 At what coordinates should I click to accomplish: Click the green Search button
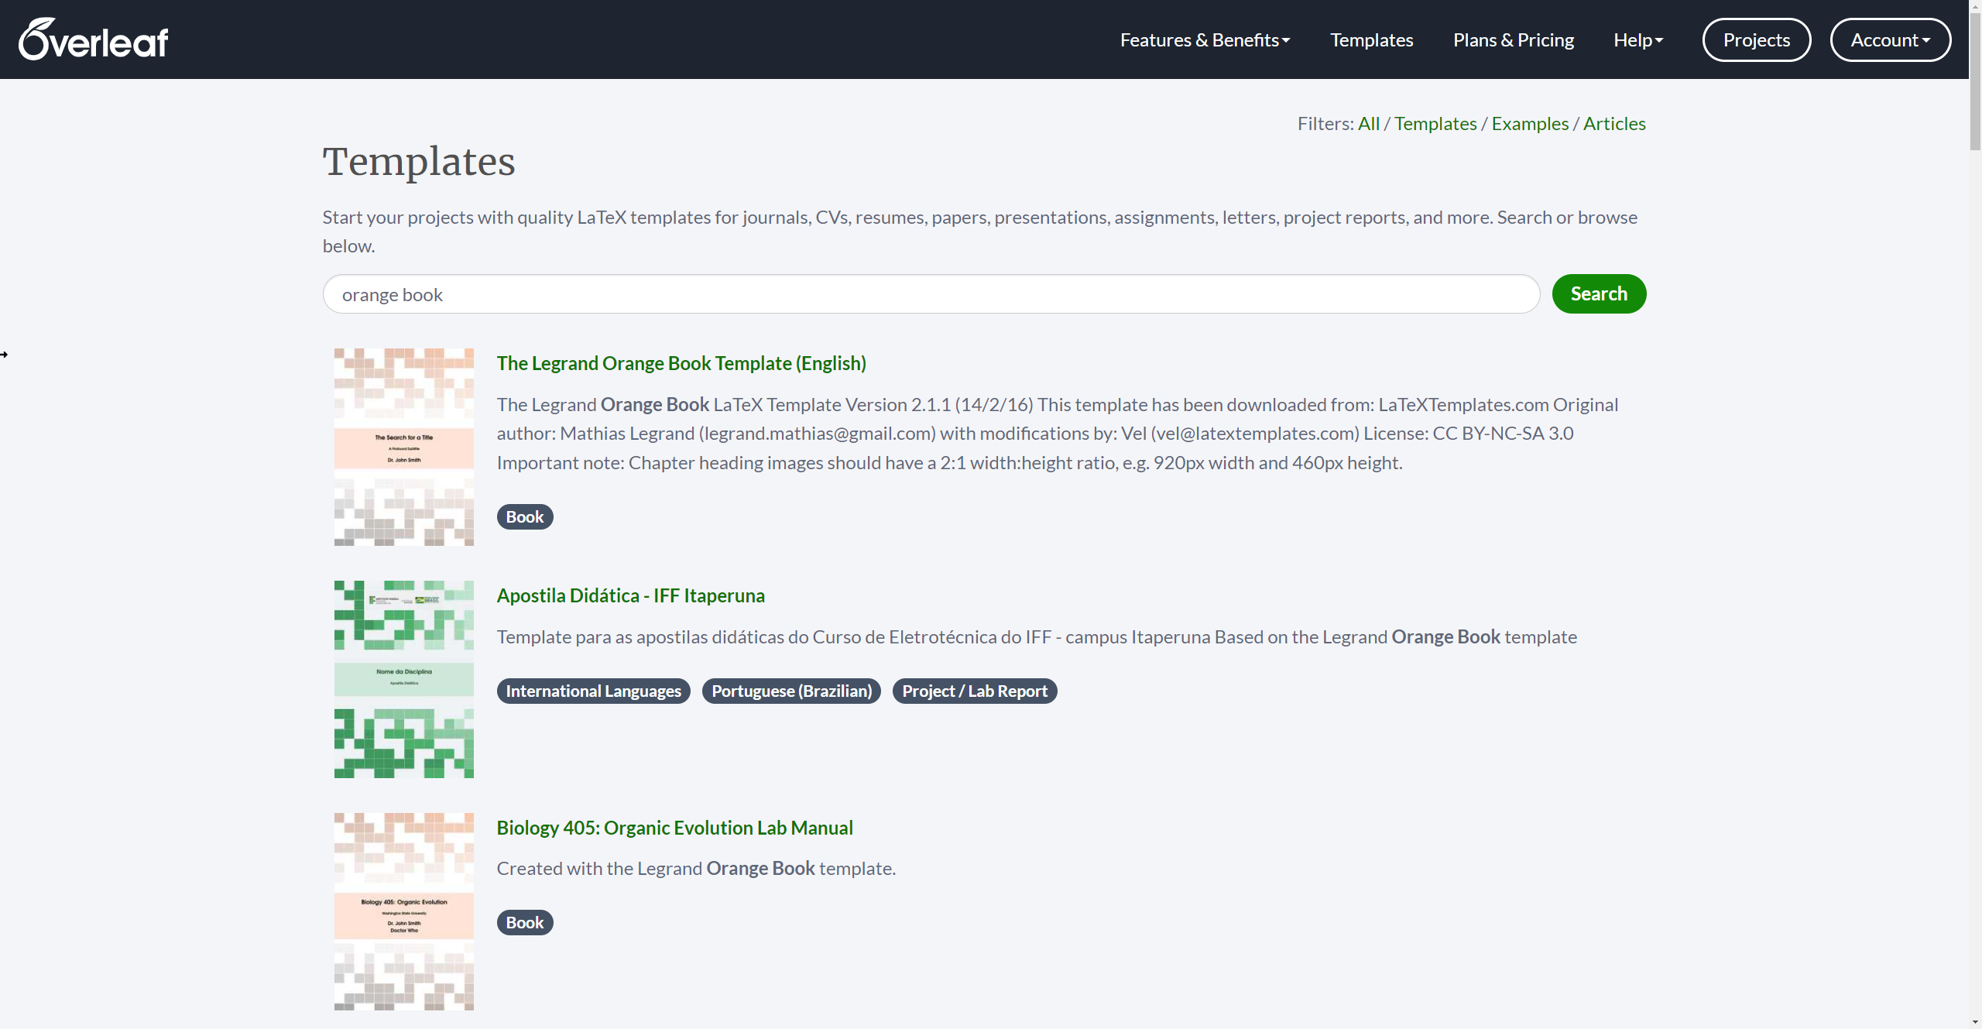pyautogui.click(x=1599, y=294)
